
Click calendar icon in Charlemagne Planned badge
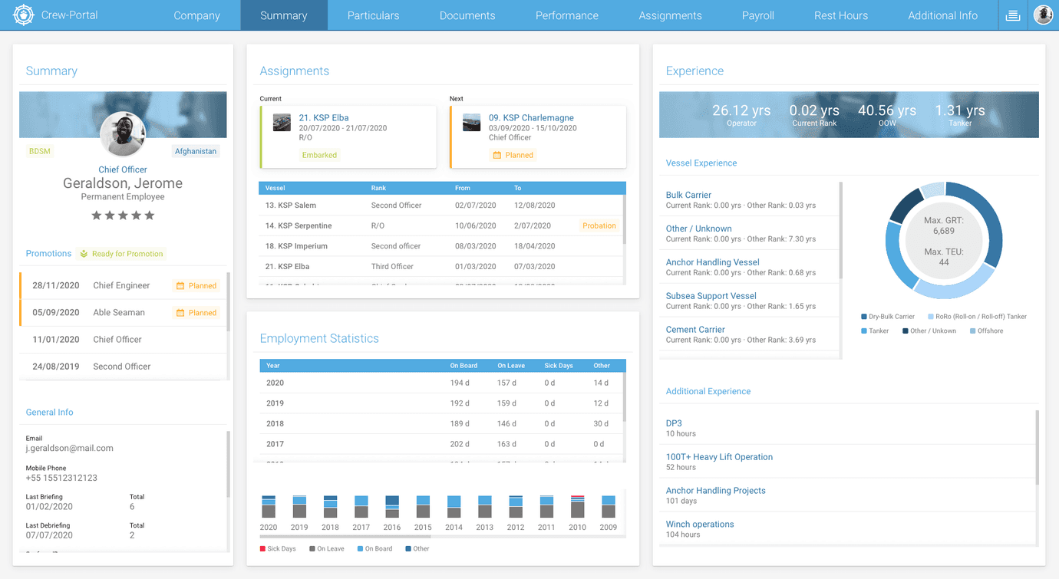point(497,155)
